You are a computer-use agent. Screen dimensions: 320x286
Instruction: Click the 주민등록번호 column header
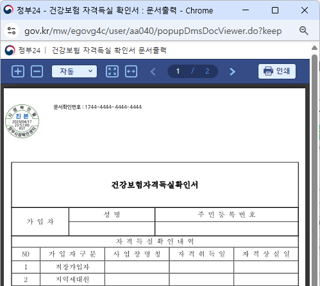[x=226, y=214]
